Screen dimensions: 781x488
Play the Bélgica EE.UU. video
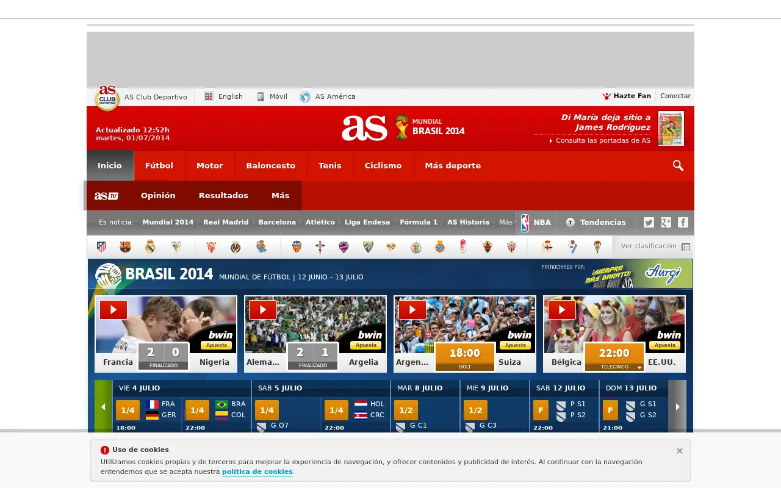click(562, 309)
